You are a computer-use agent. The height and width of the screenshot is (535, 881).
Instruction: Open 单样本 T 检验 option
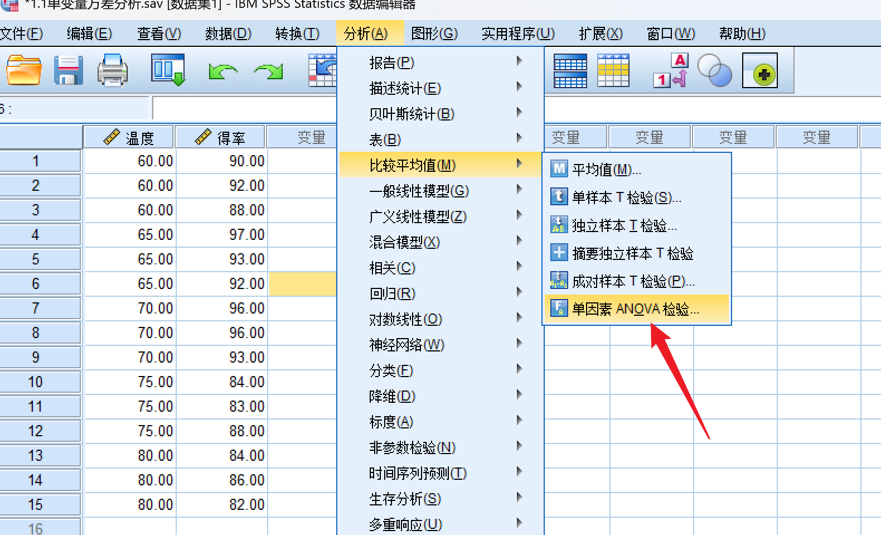(x=626, y=197)
